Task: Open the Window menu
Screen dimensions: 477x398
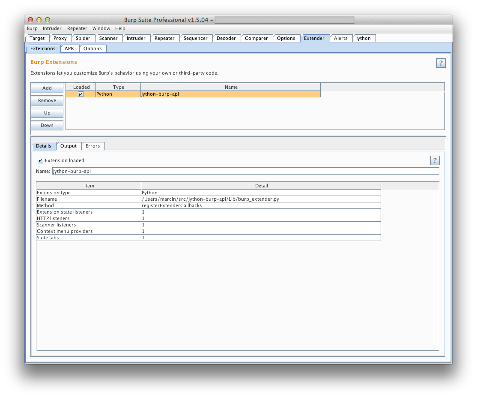Action: 101,28
